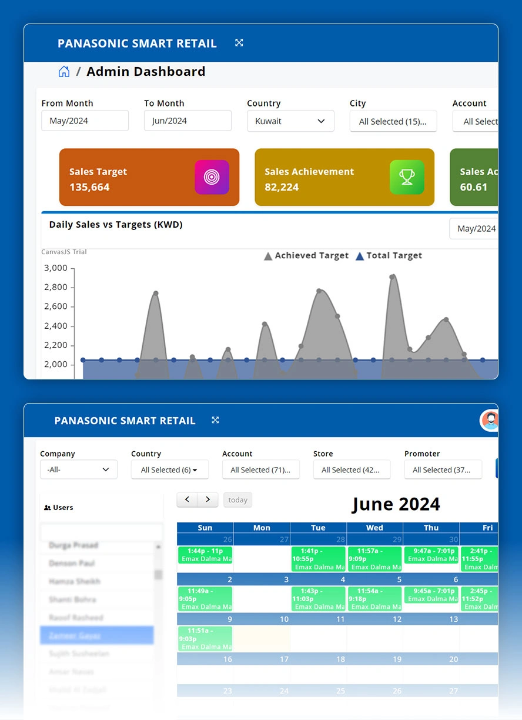
Task: Open 9:47a - 7:01p Thursday event
Action: [431, 555]
